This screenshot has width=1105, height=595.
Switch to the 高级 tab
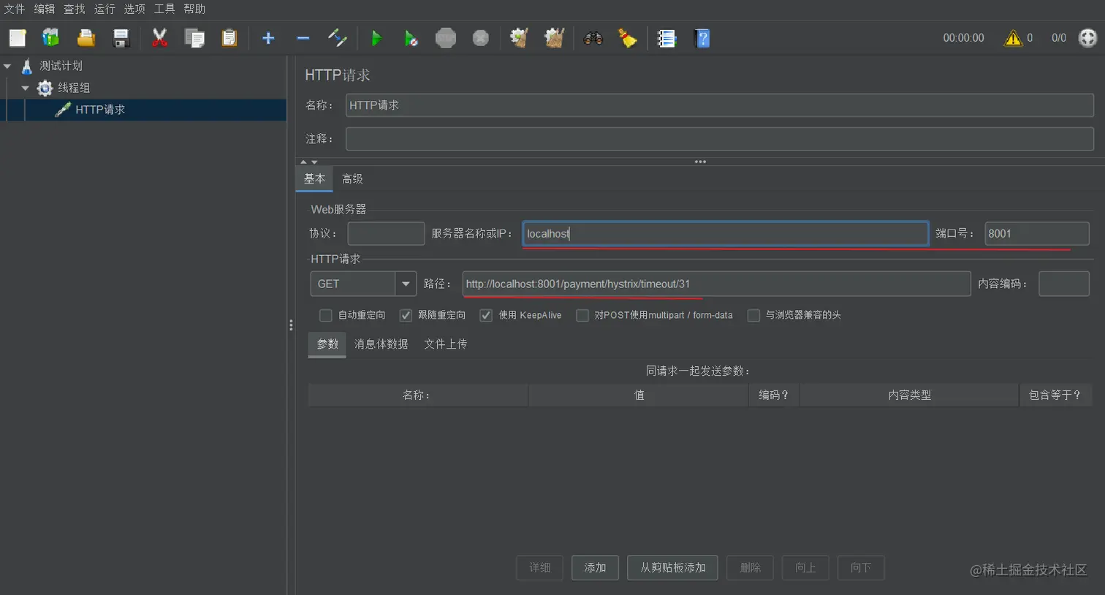pyautogui.click(x=352, y=179)
